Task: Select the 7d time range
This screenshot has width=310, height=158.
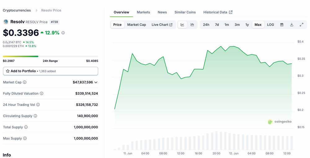Action: click(x=217, y=25)
